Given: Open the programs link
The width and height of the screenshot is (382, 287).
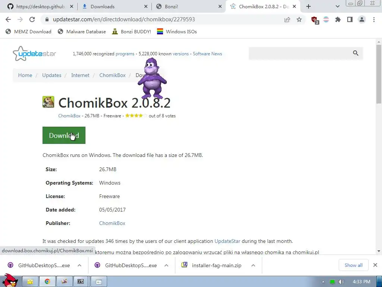Looking at the screenshot, I should tap(125, 54).
